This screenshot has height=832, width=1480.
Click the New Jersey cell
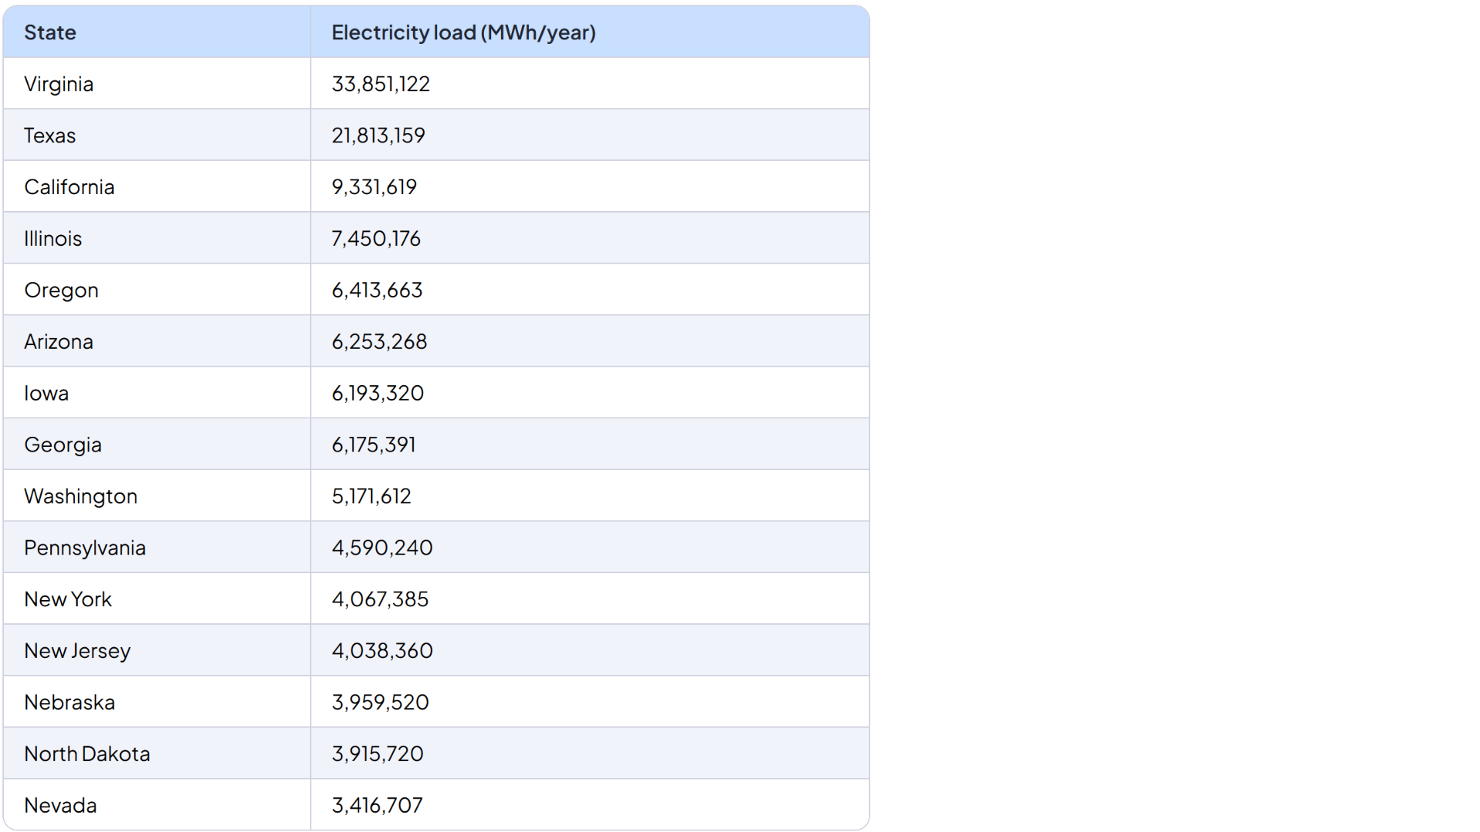tap(77, 651)
